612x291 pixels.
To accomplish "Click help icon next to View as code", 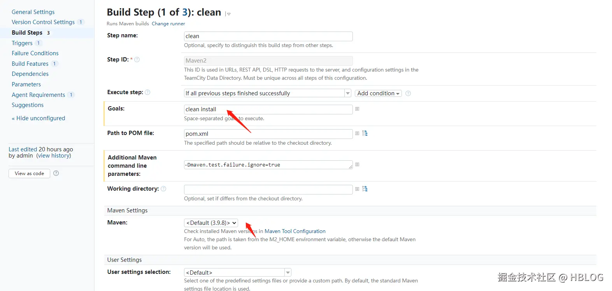I will coord(56,173).
